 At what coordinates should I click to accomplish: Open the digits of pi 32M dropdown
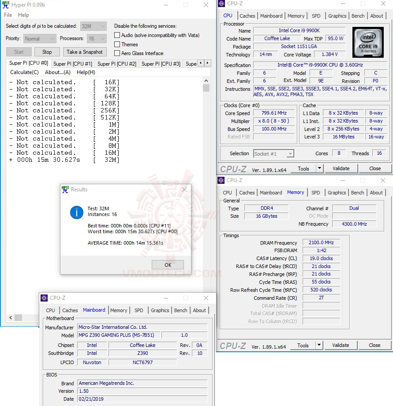pyautogui.click(x=94, y=26)
